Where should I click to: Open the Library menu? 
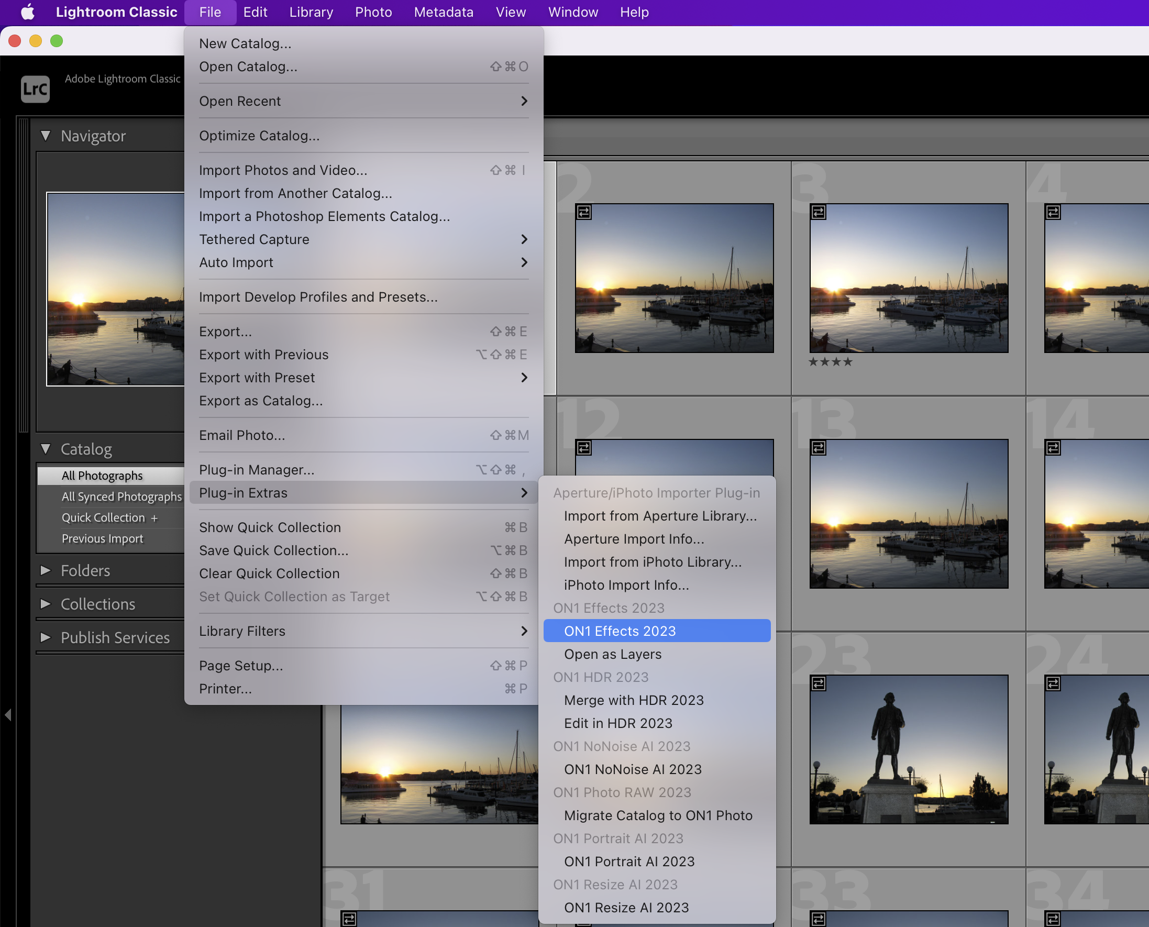[311, 12]
